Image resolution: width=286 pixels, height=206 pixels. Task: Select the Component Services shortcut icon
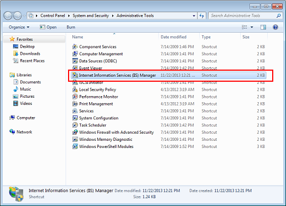click(75, 47)
